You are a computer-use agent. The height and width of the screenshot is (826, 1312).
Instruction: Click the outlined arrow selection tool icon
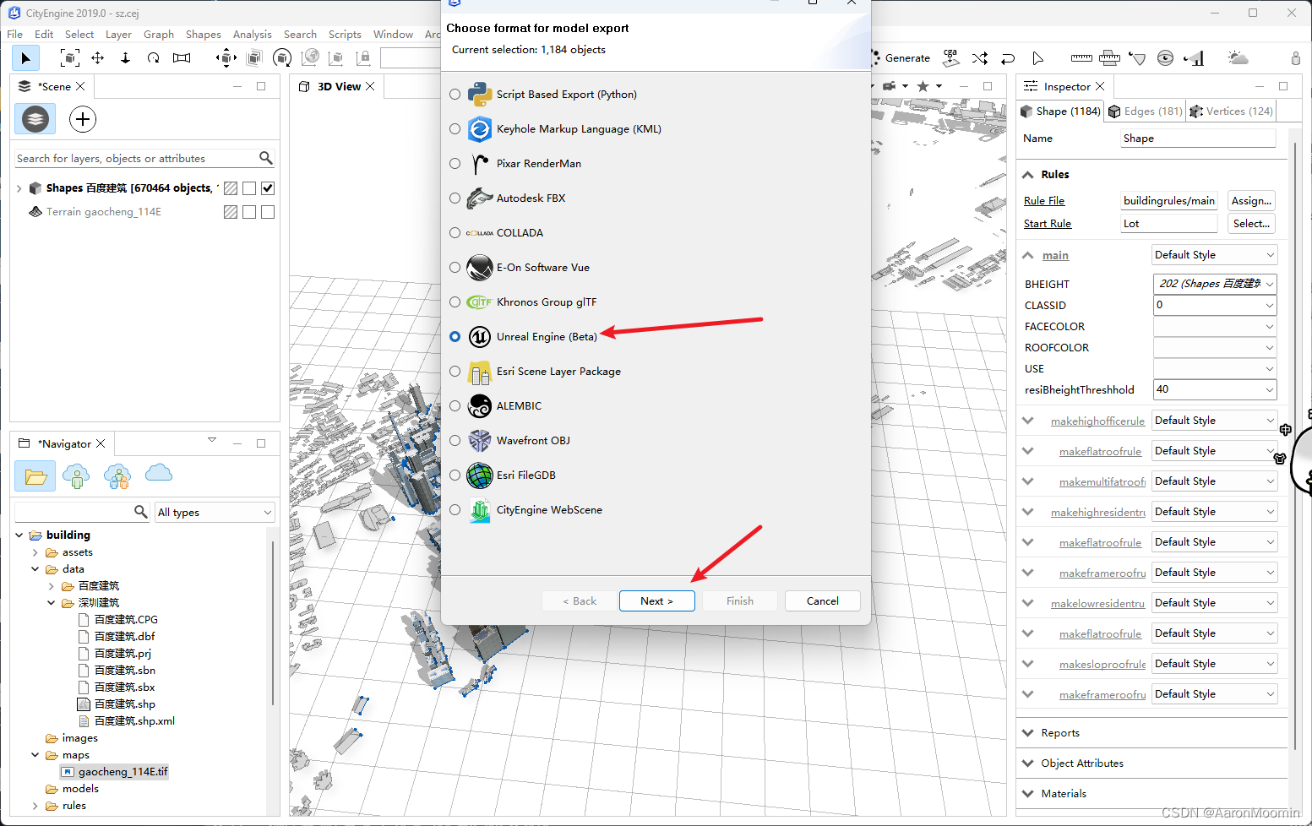click(x=1037, y=58)
